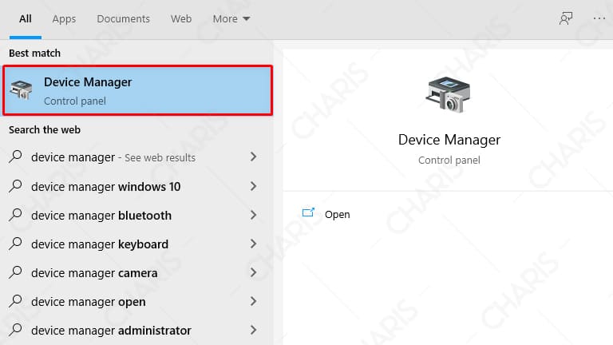Expand the More dropdown
The width and height of the screenshot is (613, 345).
point(231,19)
